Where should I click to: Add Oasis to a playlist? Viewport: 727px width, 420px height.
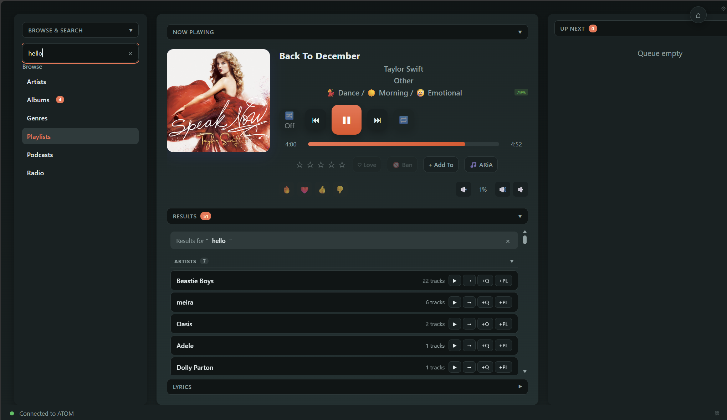(503, 324)
